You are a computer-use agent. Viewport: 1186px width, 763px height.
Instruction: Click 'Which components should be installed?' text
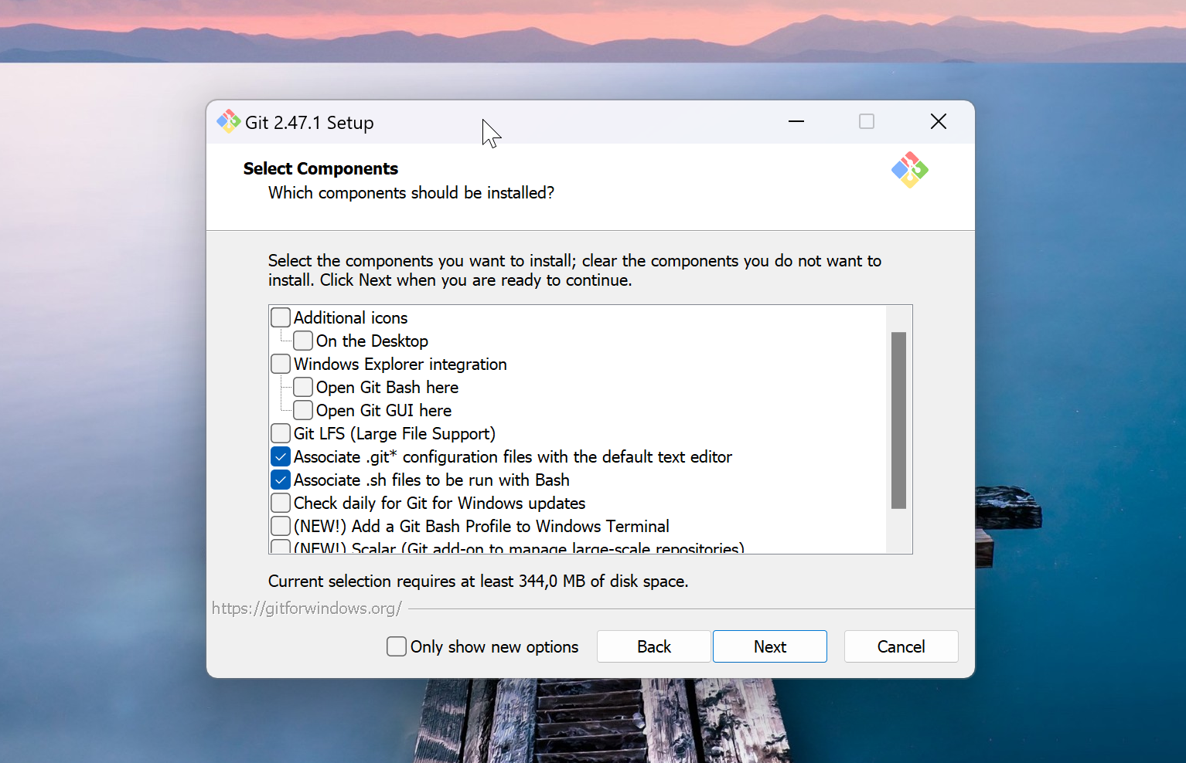411,192
